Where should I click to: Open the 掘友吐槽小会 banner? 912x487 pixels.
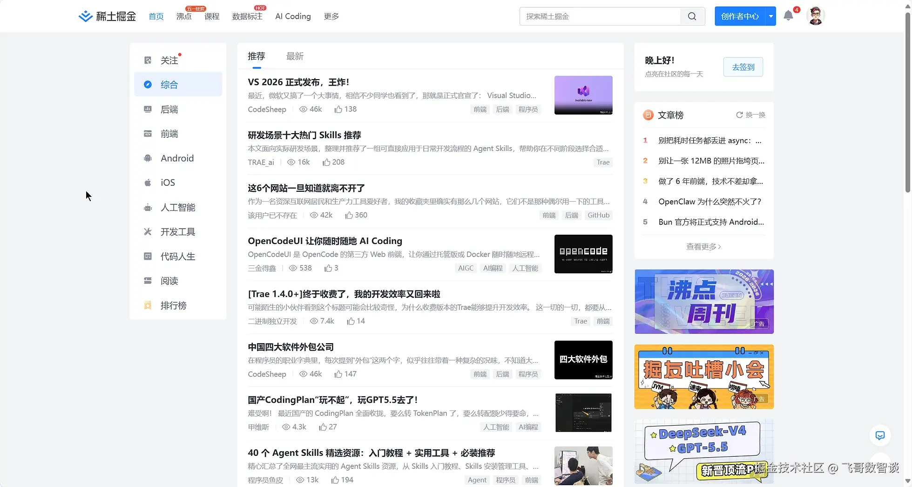click(x=704, y=377)
